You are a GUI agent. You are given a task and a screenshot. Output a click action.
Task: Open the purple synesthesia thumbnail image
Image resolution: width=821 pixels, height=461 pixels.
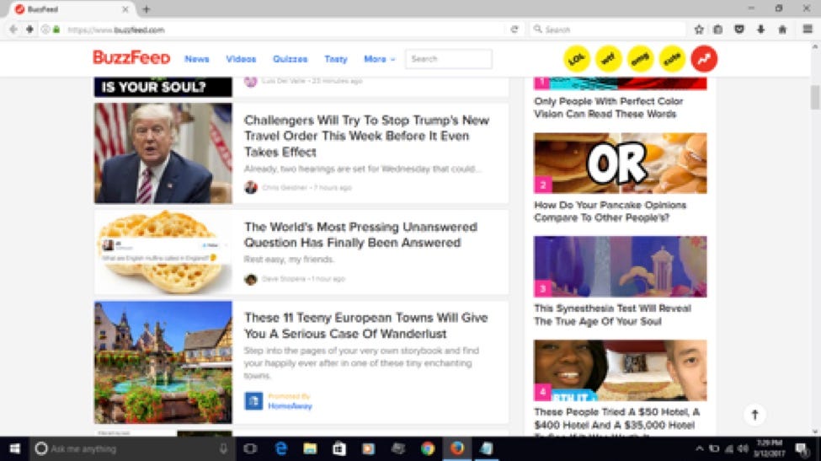pyautogui.click(x=620, y=266)
